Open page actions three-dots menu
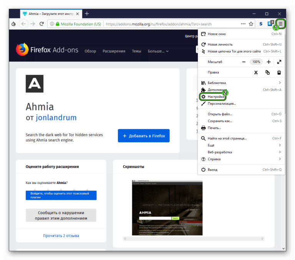Image resolution: width=295 pixels, height=260 pixels. (x=243, y=24)
